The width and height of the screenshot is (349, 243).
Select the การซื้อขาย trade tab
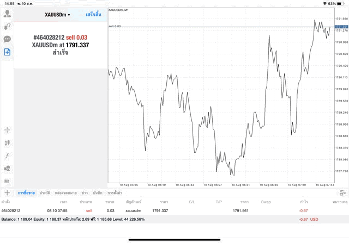pyautogui.click(x=26, y=193)
